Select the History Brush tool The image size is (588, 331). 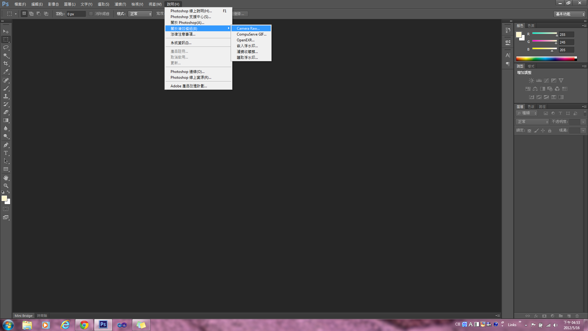(6, 104)
